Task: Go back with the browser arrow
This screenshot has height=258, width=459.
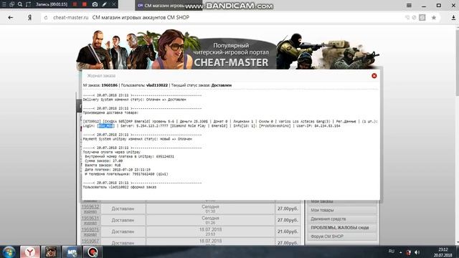Action: pyautogui.click(x=11, y=17)
